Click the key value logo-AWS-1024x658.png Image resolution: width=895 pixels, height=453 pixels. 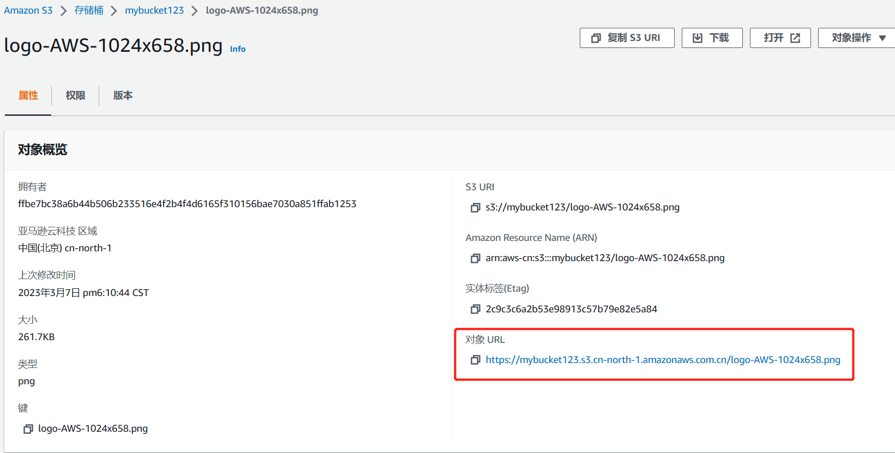pyautogui.click(x=93, y=428)
